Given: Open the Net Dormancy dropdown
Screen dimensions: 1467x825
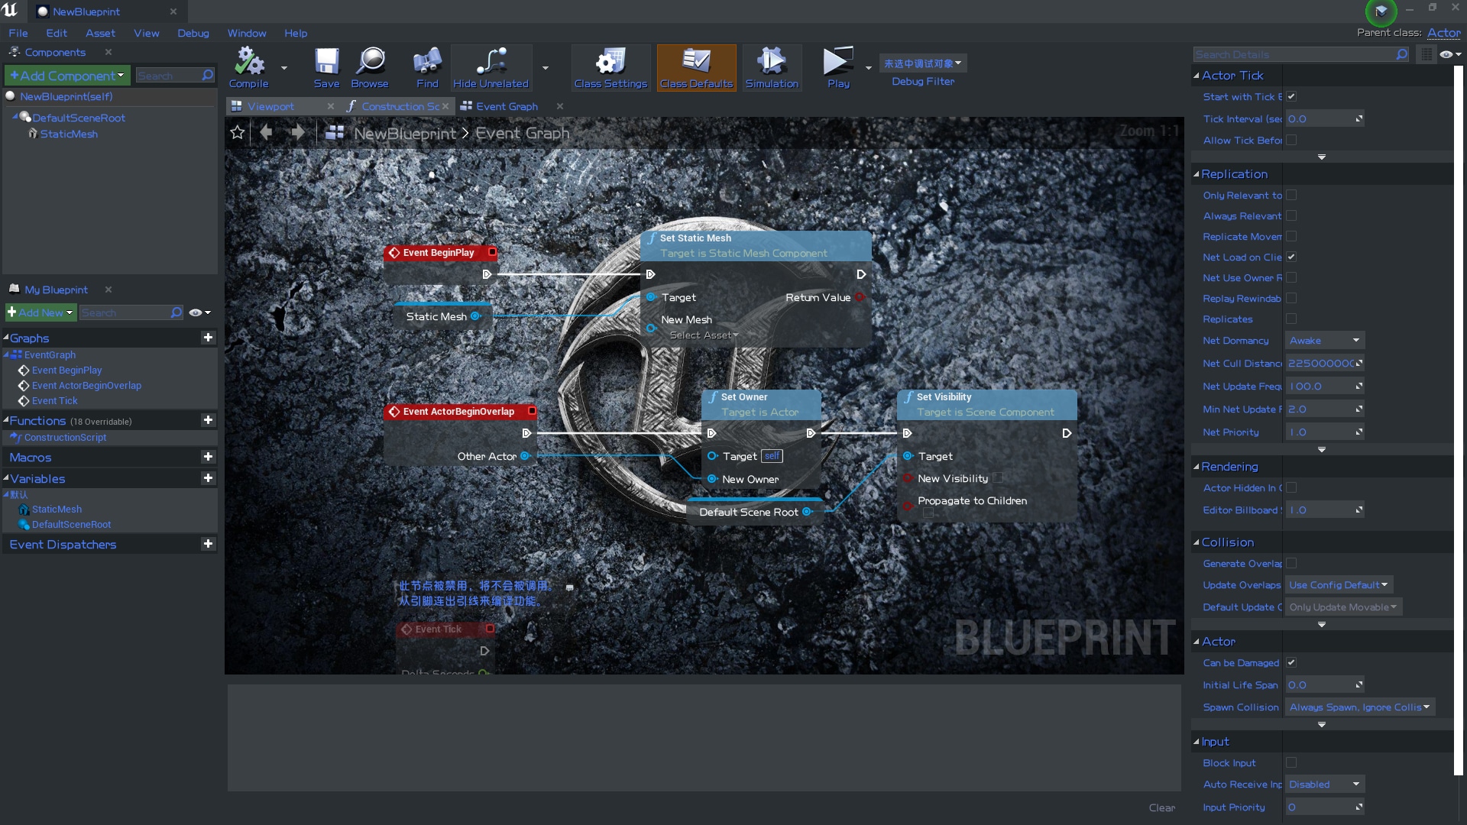Looking at the screenshot, I should (x=1324, y=340).
